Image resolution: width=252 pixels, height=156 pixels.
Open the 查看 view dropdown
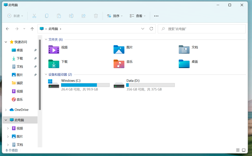138,16
